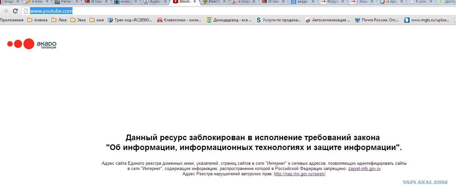
Task: Open the Трек-код «RC28593 bookmark
Action: (130, 20)
